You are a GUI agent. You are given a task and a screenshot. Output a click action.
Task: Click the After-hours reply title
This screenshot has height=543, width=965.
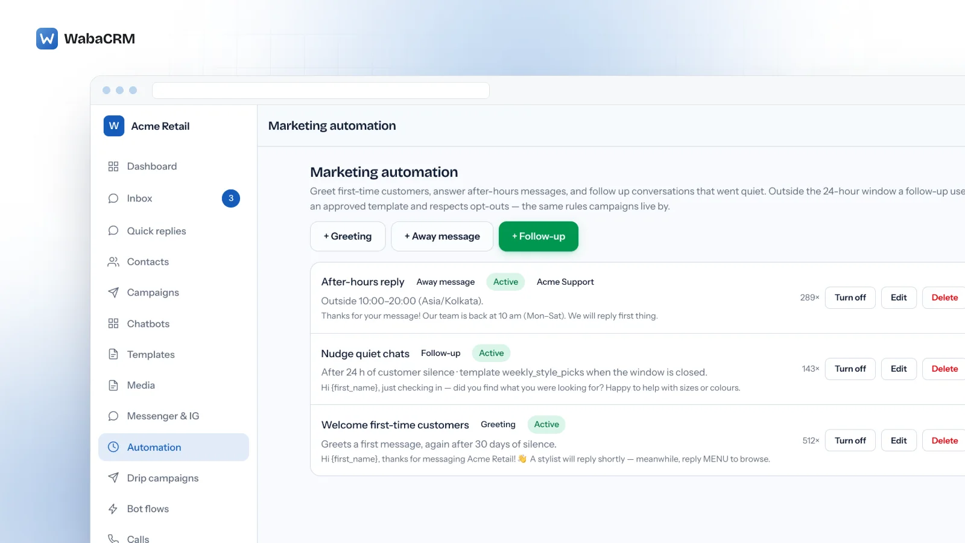click(x=362, y=282)
